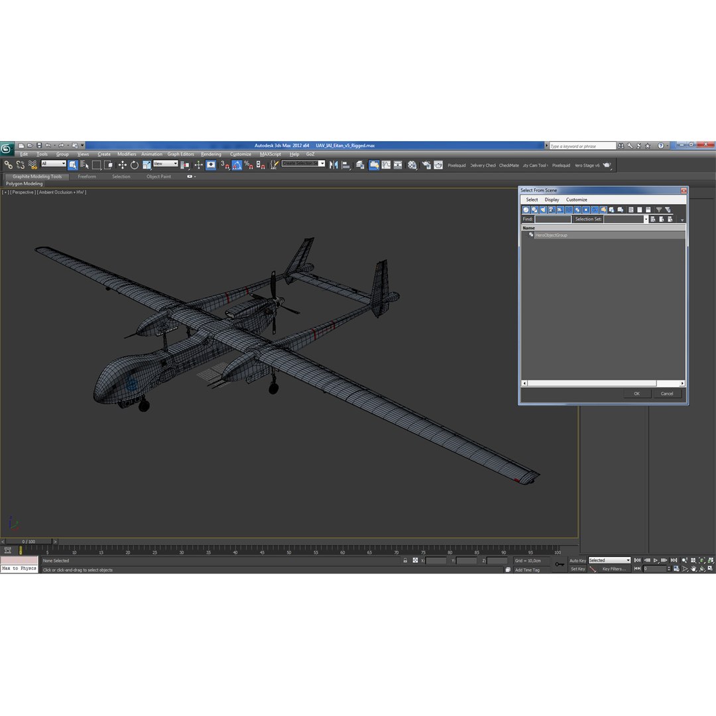This screenshot has width=716, height=716.
Task: Open Schematic View icon
Action: [x=398, y=165]
